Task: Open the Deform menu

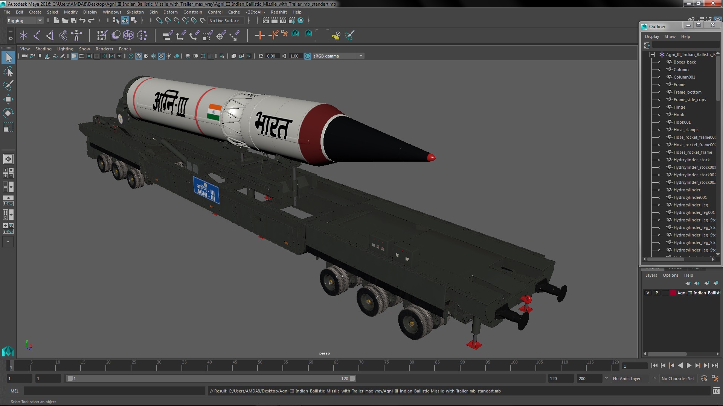Action: pyautogui.click(x=170, y=12)
